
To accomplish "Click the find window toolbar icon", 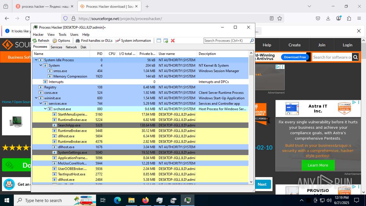I will click(159, 41).
